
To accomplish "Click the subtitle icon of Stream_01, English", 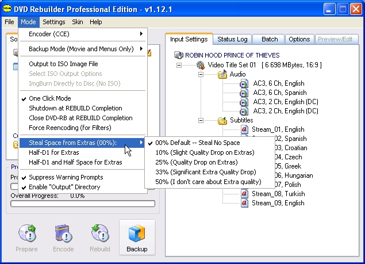I will pyautogui.click(x=244, y=129).
